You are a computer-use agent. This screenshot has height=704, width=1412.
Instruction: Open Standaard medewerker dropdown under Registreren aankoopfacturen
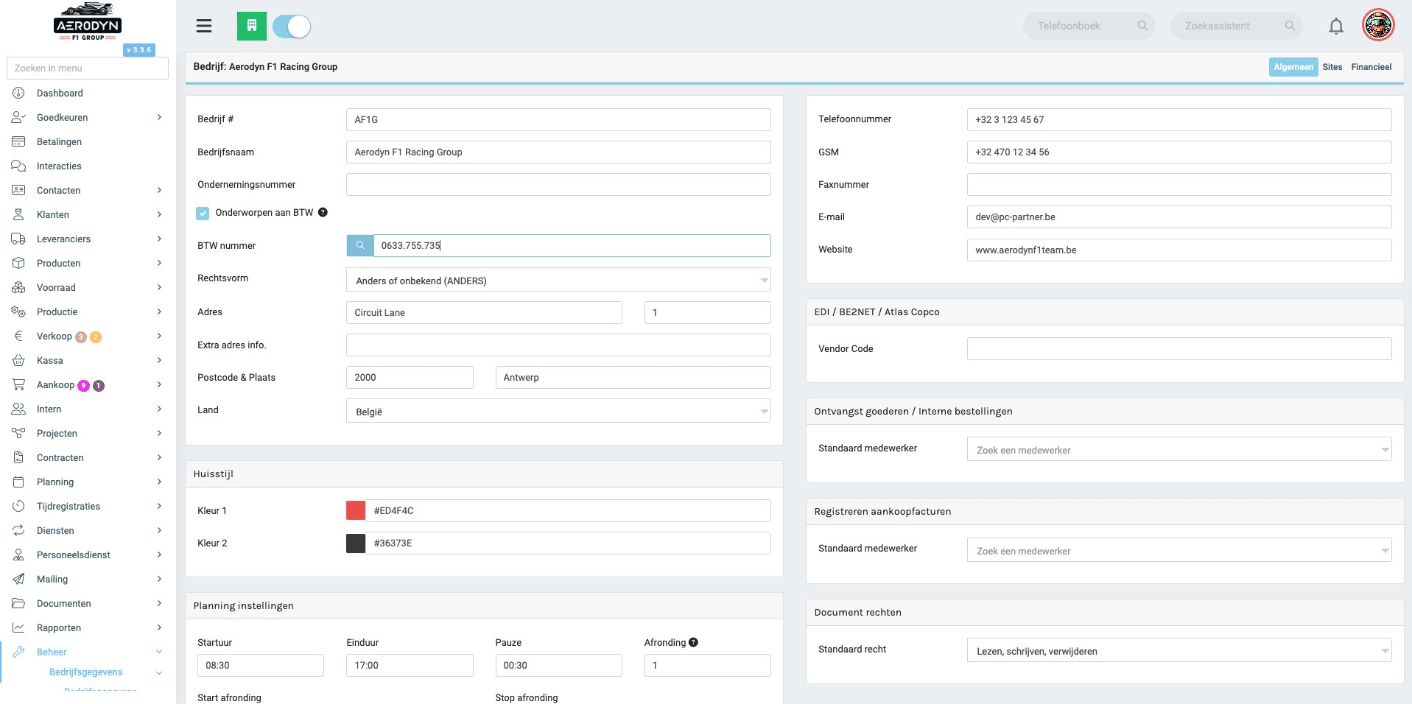1179,550
